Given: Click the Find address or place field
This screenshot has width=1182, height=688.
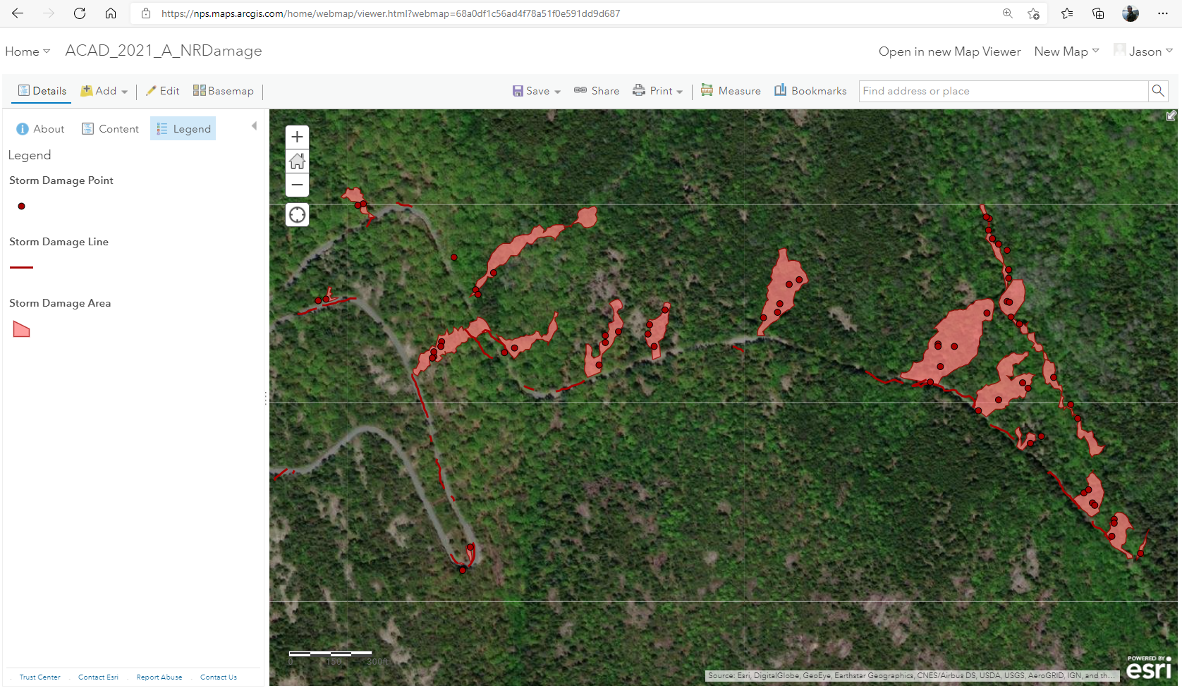Looking at the screenshot, I should pos(1003,91).
